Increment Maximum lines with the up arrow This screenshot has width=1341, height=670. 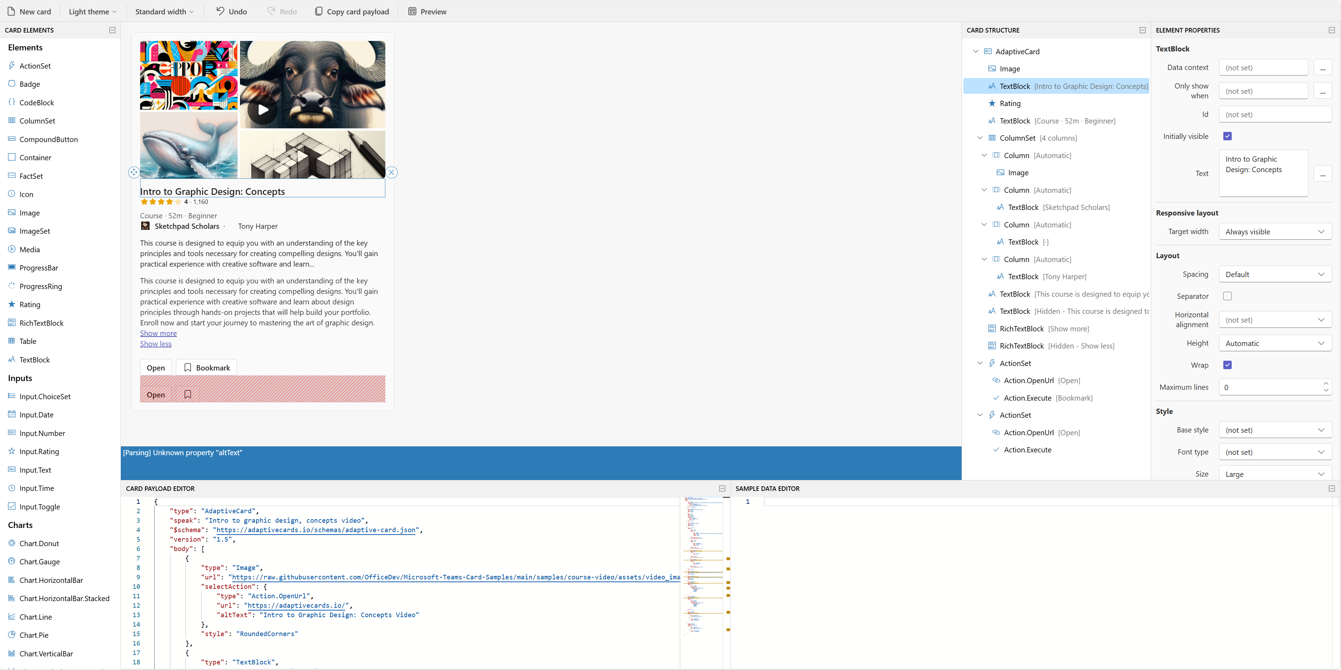(1325, 383)
